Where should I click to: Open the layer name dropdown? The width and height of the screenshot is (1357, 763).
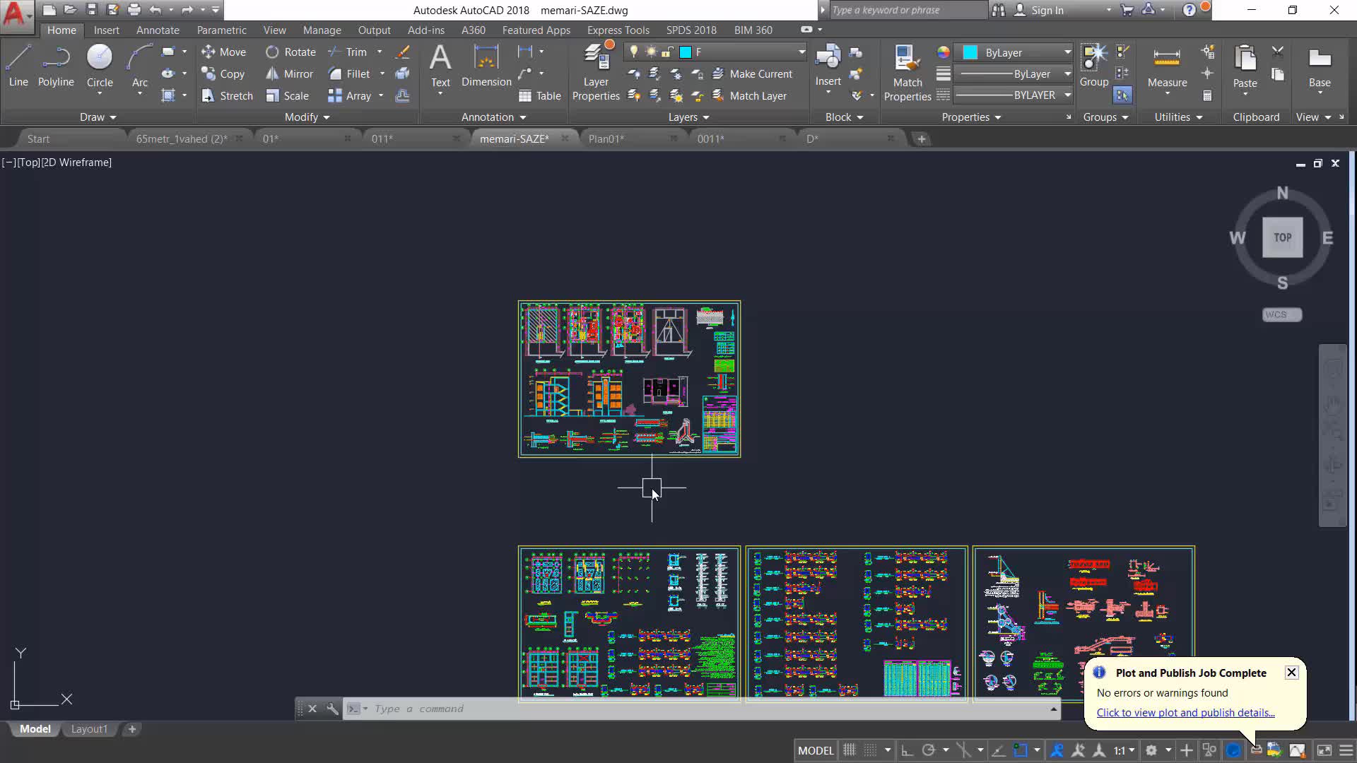coord(801,52)
